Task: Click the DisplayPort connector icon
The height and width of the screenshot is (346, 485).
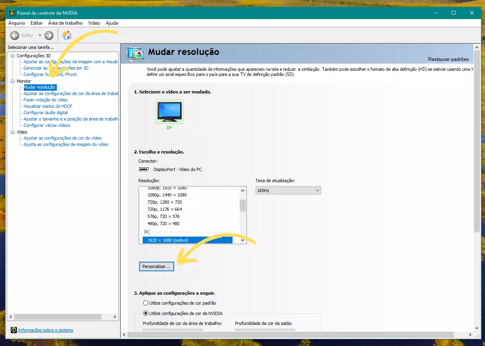Action: [x=144, y=169]
